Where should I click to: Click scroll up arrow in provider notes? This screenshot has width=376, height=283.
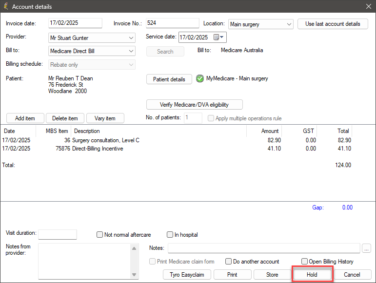[x=134, y=248]
